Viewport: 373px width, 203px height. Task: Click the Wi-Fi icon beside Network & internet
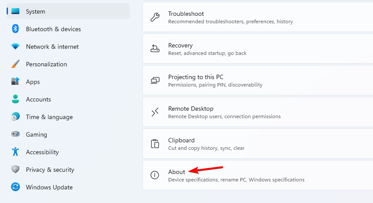(x=15, y=46)
